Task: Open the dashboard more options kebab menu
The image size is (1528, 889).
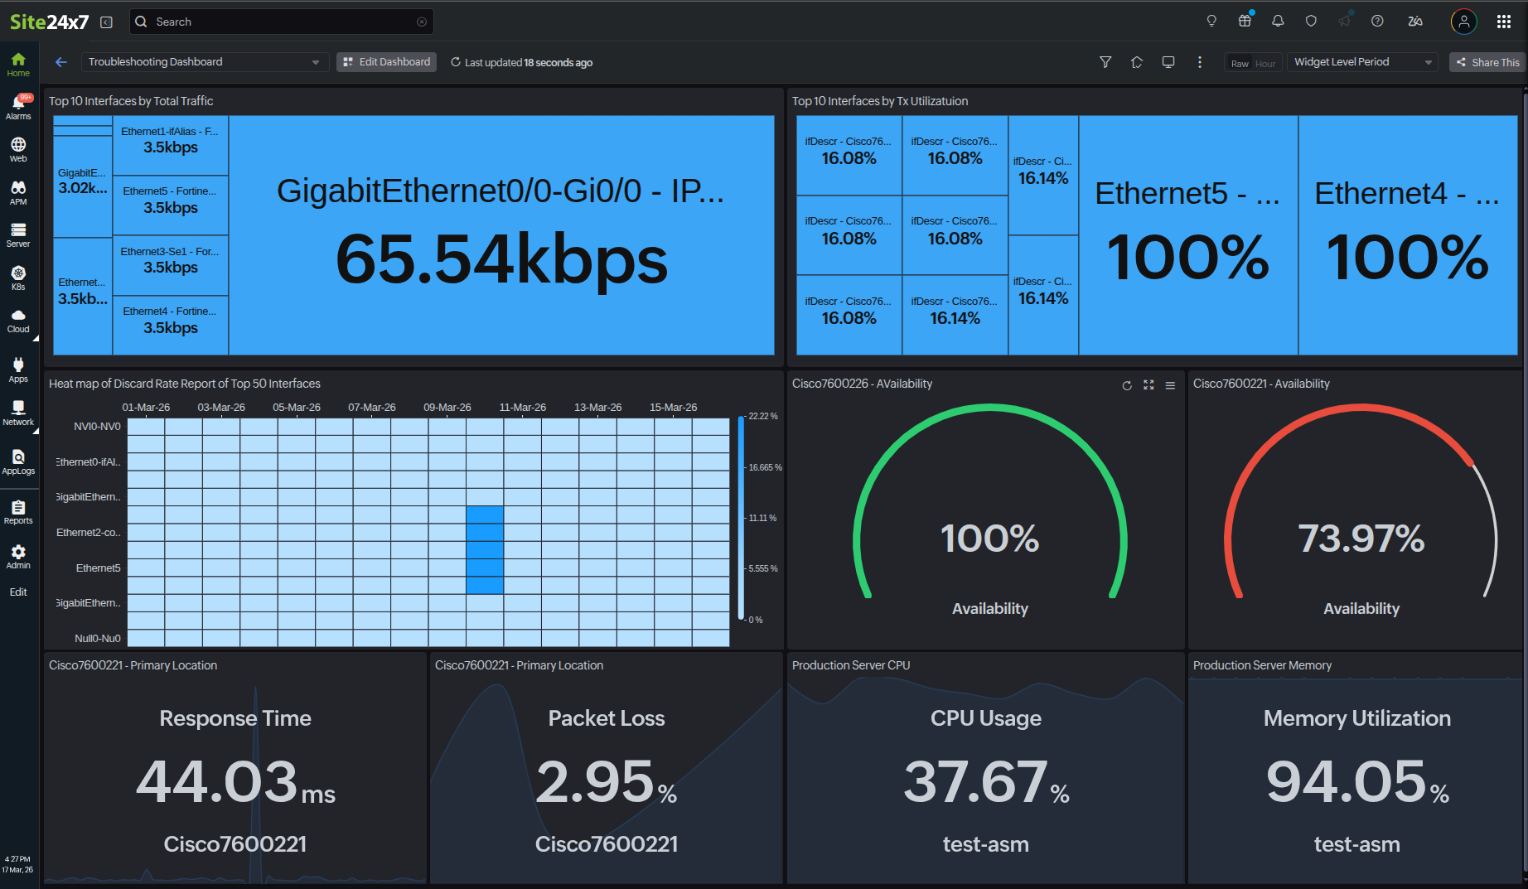Action: 1200,62
